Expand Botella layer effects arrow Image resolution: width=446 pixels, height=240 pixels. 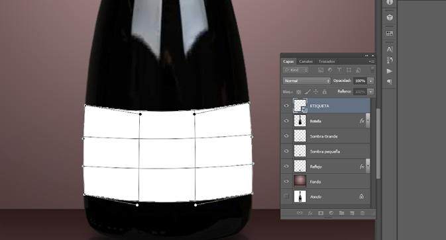368,120
